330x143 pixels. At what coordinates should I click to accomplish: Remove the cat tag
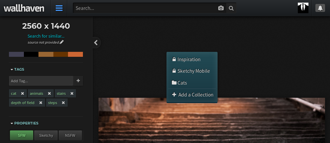pyautogui.click(x=23, y=93)
